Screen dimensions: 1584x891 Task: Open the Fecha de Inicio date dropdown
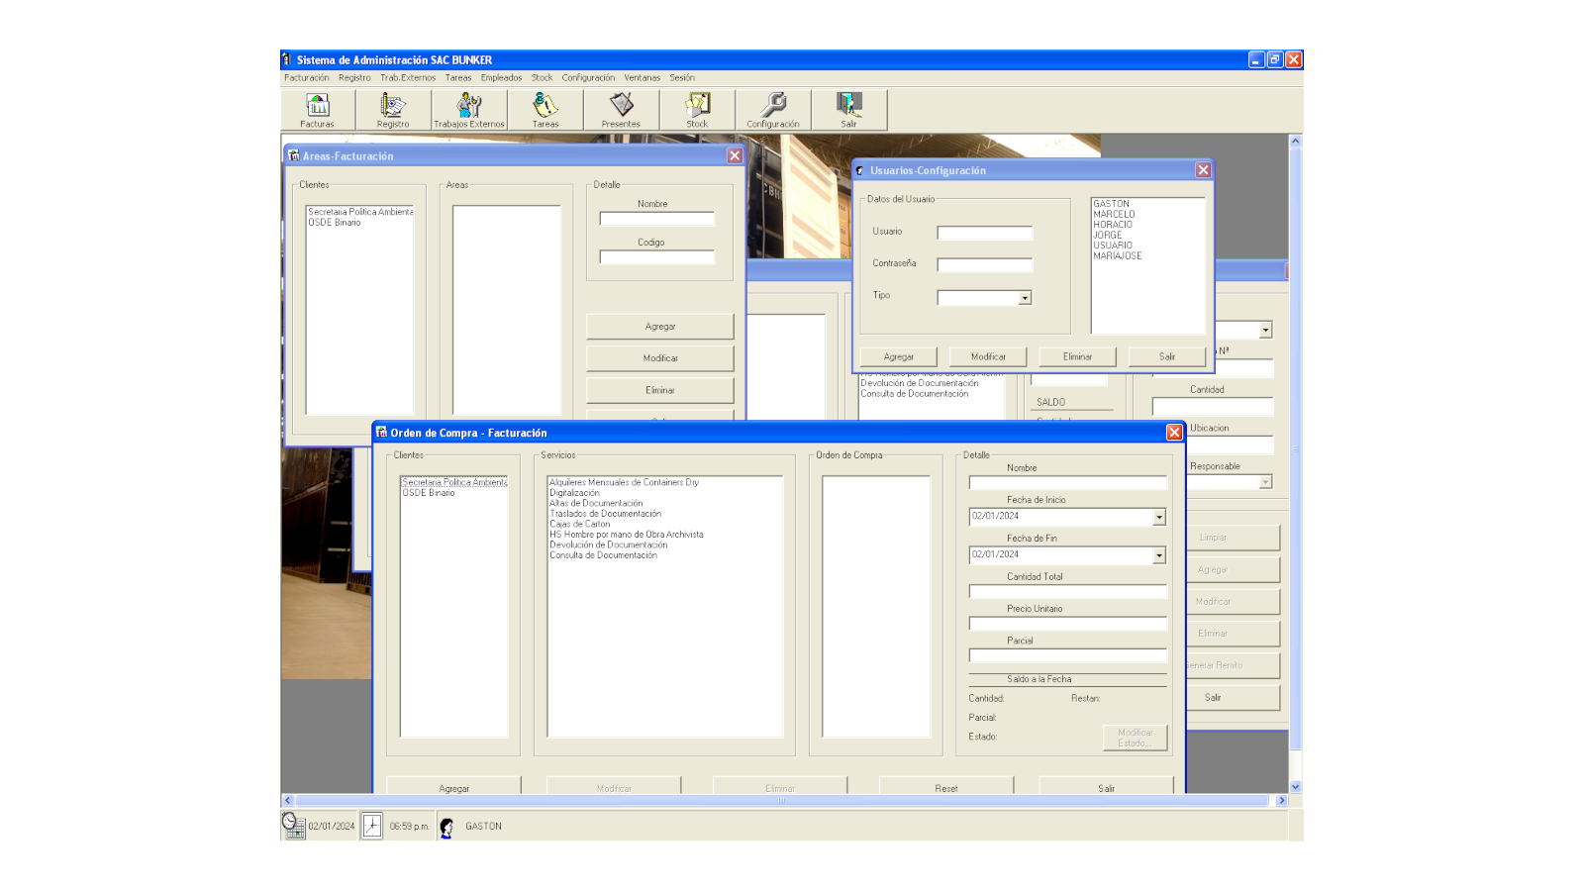click(x=1158, y=518)
